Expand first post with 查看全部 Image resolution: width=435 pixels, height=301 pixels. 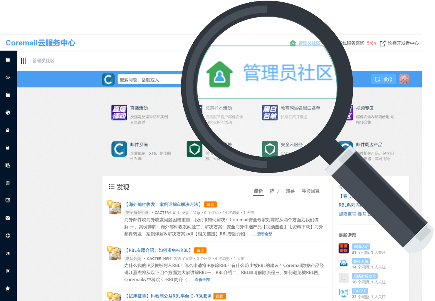265,234
